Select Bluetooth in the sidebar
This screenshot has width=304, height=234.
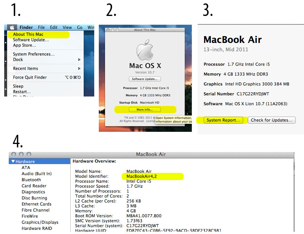[x=31, y=180]
